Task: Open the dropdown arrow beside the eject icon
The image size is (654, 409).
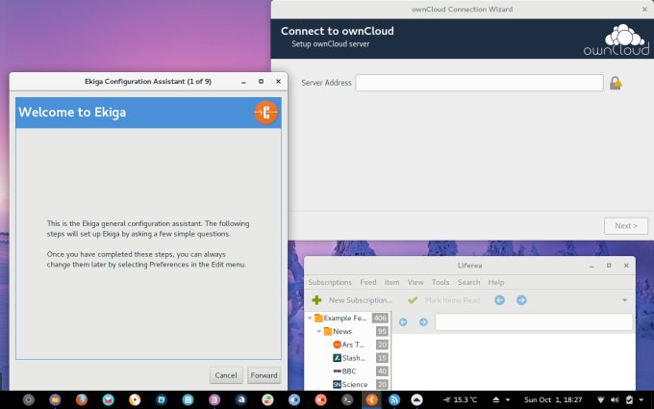Action: (508, 399)
